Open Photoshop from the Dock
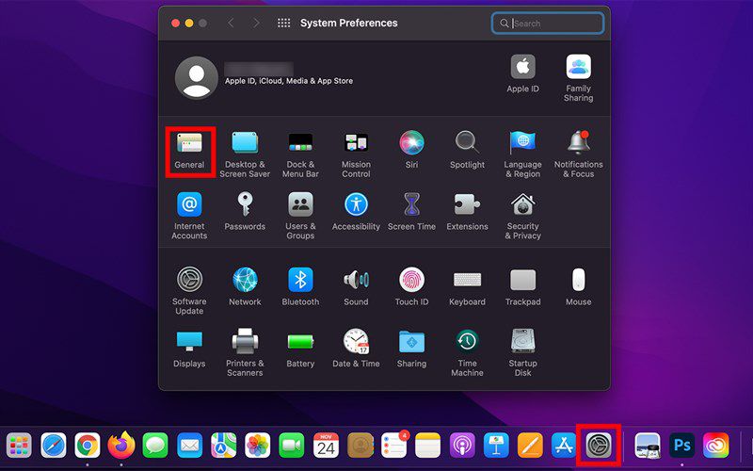This screenshot has height=471, width=753. (681, 446)
